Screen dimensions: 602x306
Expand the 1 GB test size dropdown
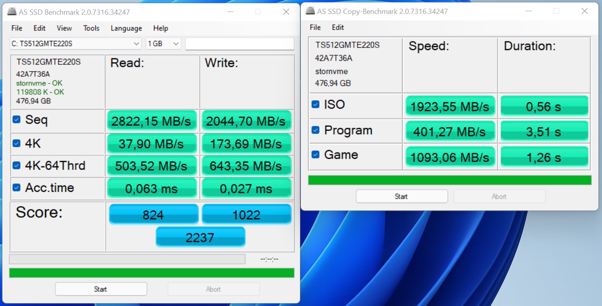coord(163,44)
